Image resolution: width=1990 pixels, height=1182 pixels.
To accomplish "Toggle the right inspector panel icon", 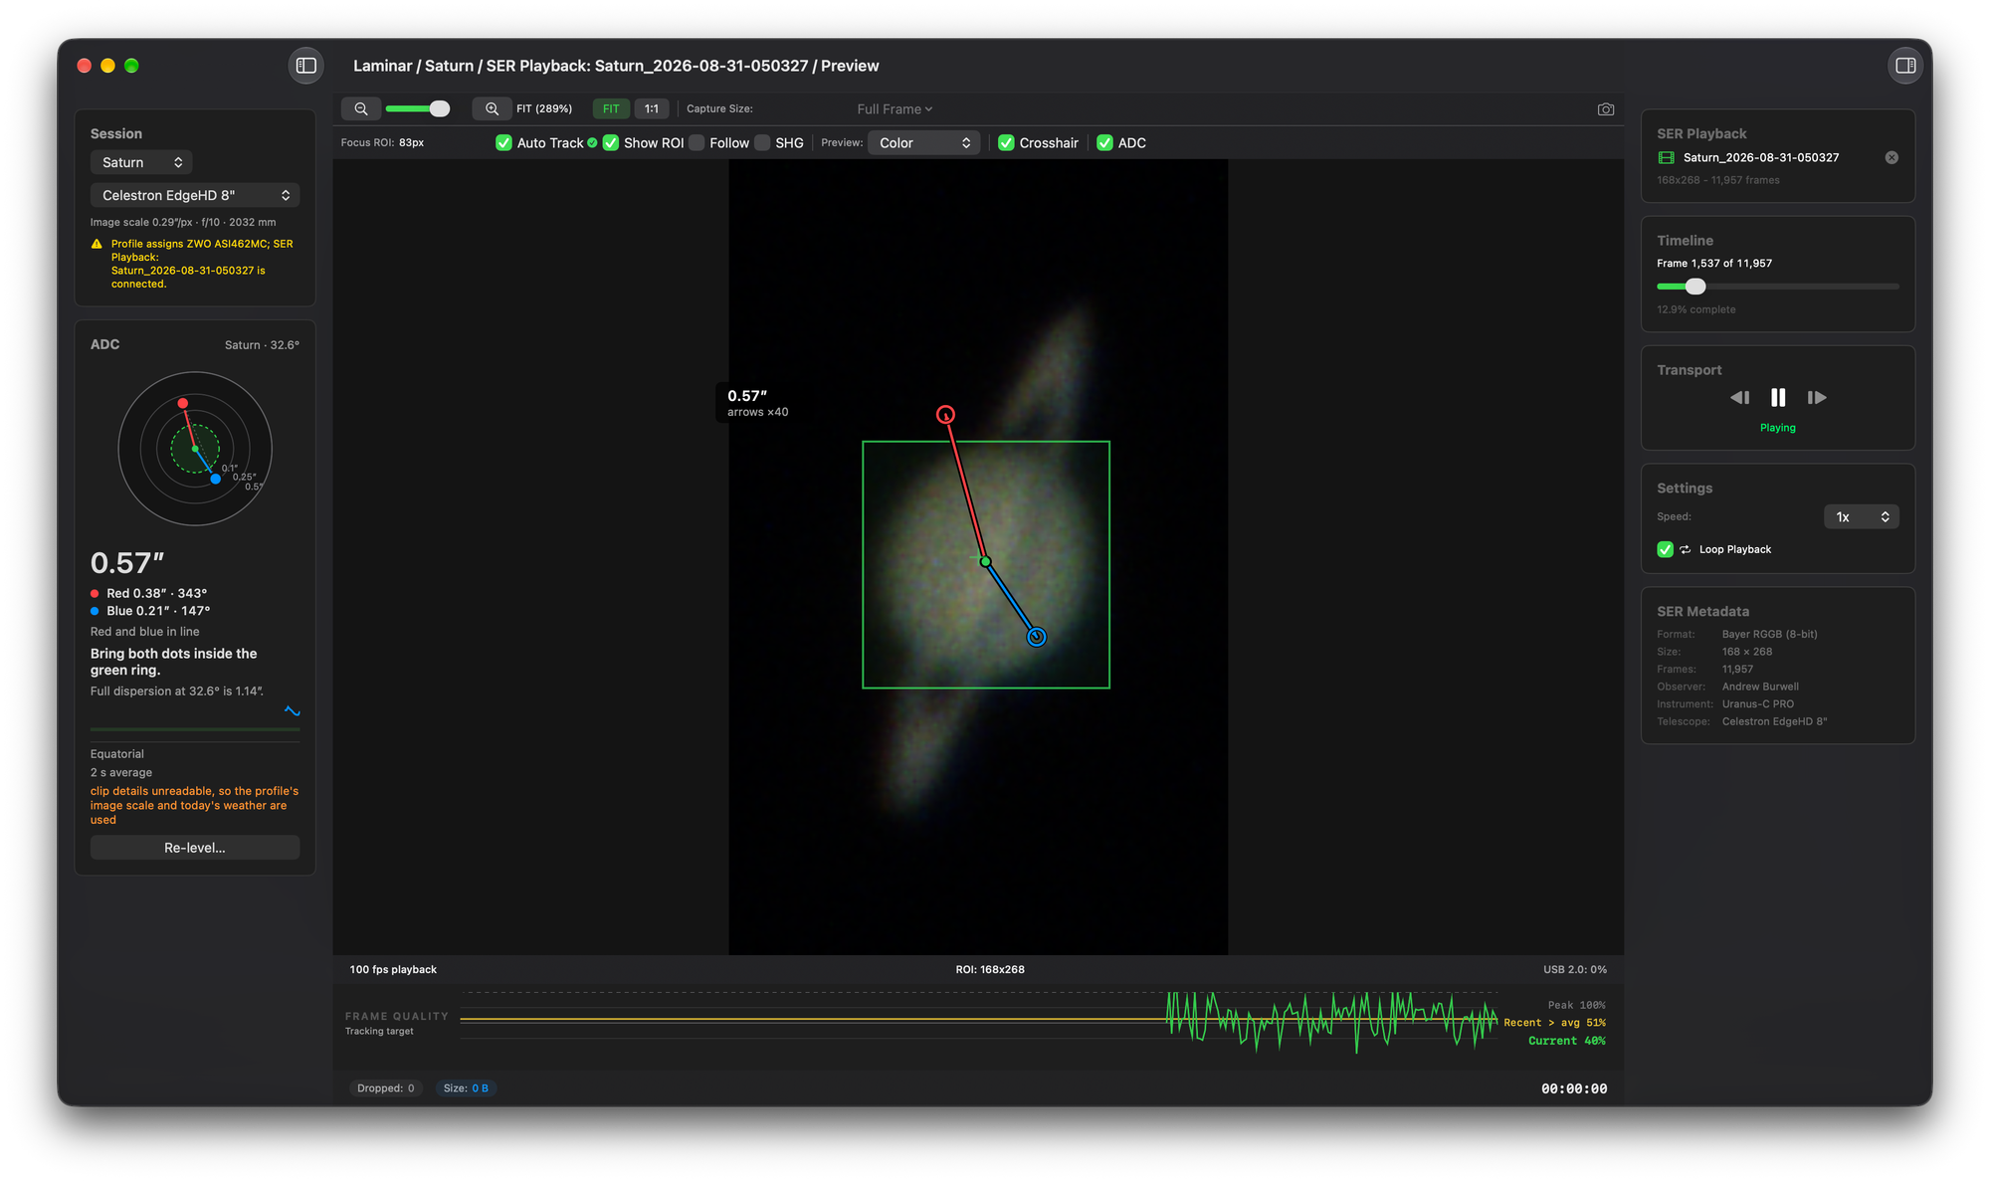I will 1905,66.
